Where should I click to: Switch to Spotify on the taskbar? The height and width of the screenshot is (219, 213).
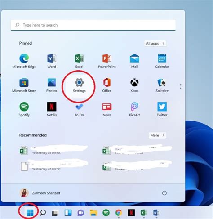click(x=106, y=213)
